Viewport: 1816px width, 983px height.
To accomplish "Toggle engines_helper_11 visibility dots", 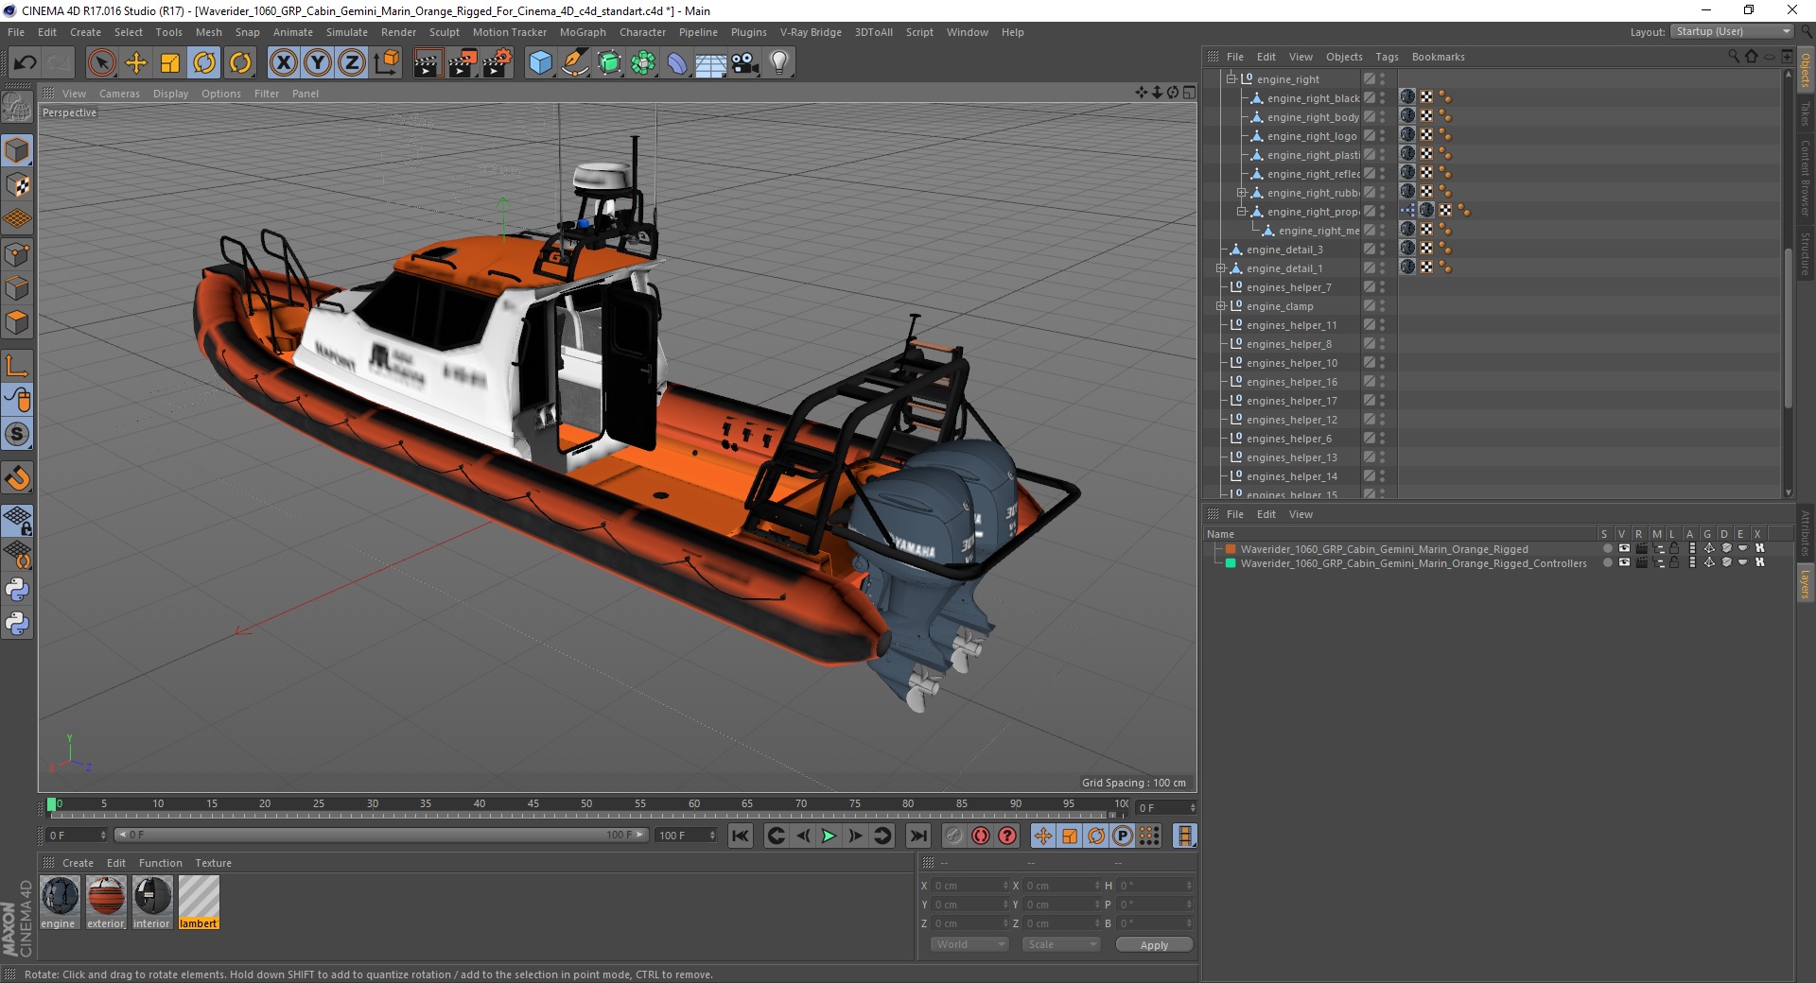I will coord(1382,325).
